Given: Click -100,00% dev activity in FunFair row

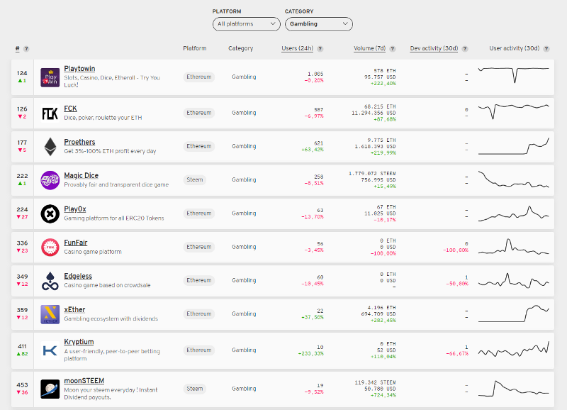Looking at the screenshot, I should tap(456, 250).
